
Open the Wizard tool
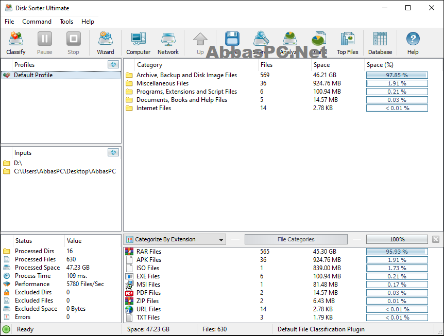[x=106, y=43]
